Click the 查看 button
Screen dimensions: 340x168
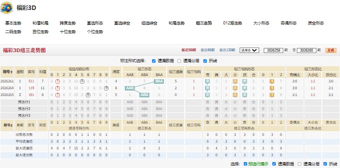point(331,50)
